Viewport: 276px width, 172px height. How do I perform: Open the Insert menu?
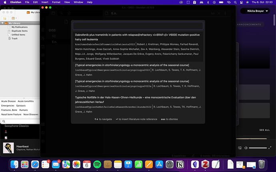pos(45,2)
